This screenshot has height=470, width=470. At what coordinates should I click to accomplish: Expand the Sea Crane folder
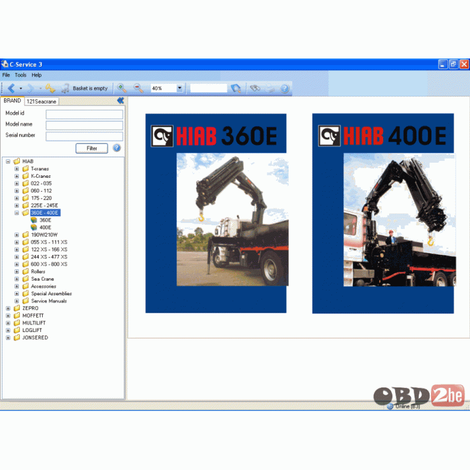tap(17, 279)
